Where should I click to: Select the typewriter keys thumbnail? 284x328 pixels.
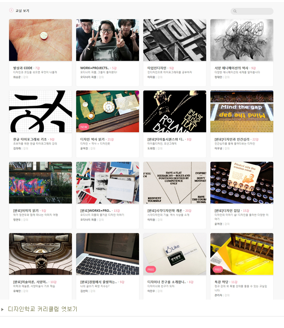(242, 182)
